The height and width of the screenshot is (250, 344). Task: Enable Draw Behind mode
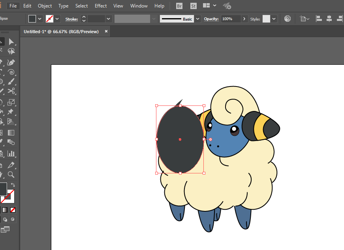click(5, 219)
